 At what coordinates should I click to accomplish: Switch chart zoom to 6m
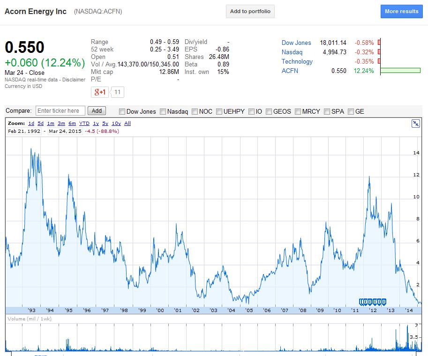click(x=72, y=124)
